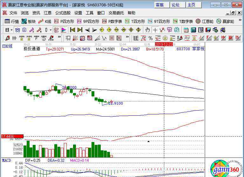Click the red floppy disk save icon

point(208,30)
